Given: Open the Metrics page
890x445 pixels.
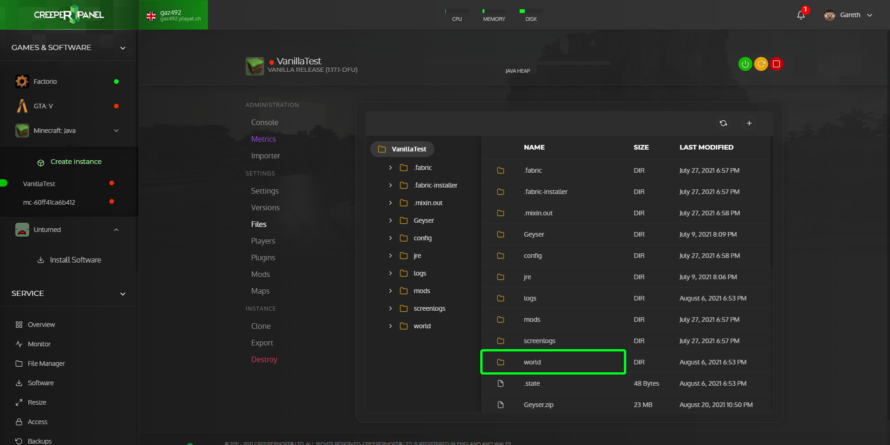Looking at the screenshot, I should [x=263, y=139].
